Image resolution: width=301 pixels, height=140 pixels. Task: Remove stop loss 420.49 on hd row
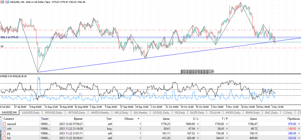point(198,137)
